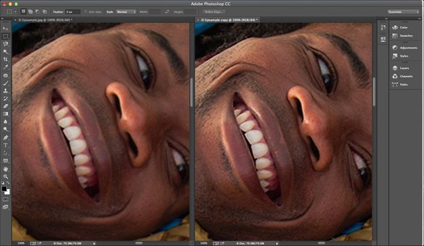Select the Blur tool
Image resolution: width=424 pixels, height=246 pixels.
5,121
